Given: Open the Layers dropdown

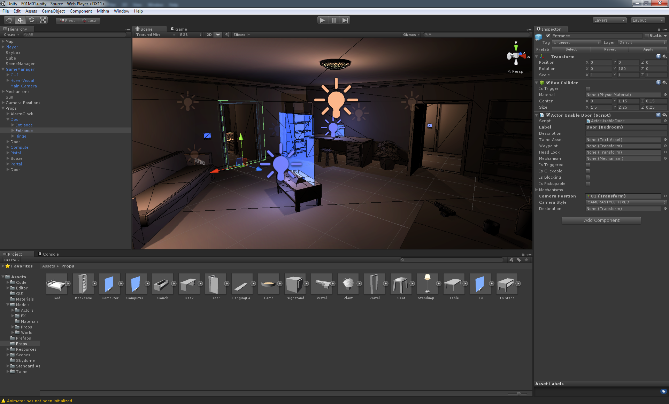Looking at the screenshot, I should tap(609, 20).
